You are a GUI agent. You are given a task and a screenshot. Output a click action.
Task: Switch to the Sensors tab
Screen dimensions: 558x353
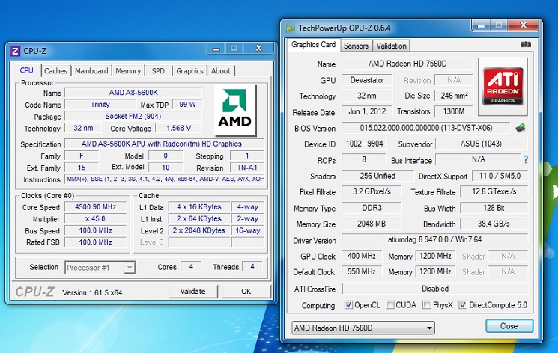coord(356,46)
